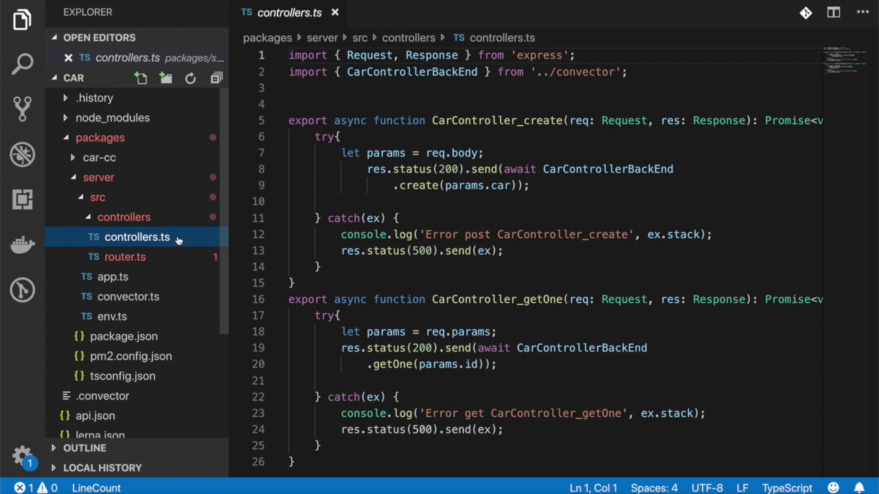Open source control changes for controllers.ts
Viewport: 879px width, 494px height.
806,12
